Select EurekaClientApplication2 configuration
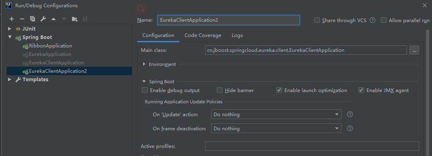Screen dimensions: 432x156 70,71
